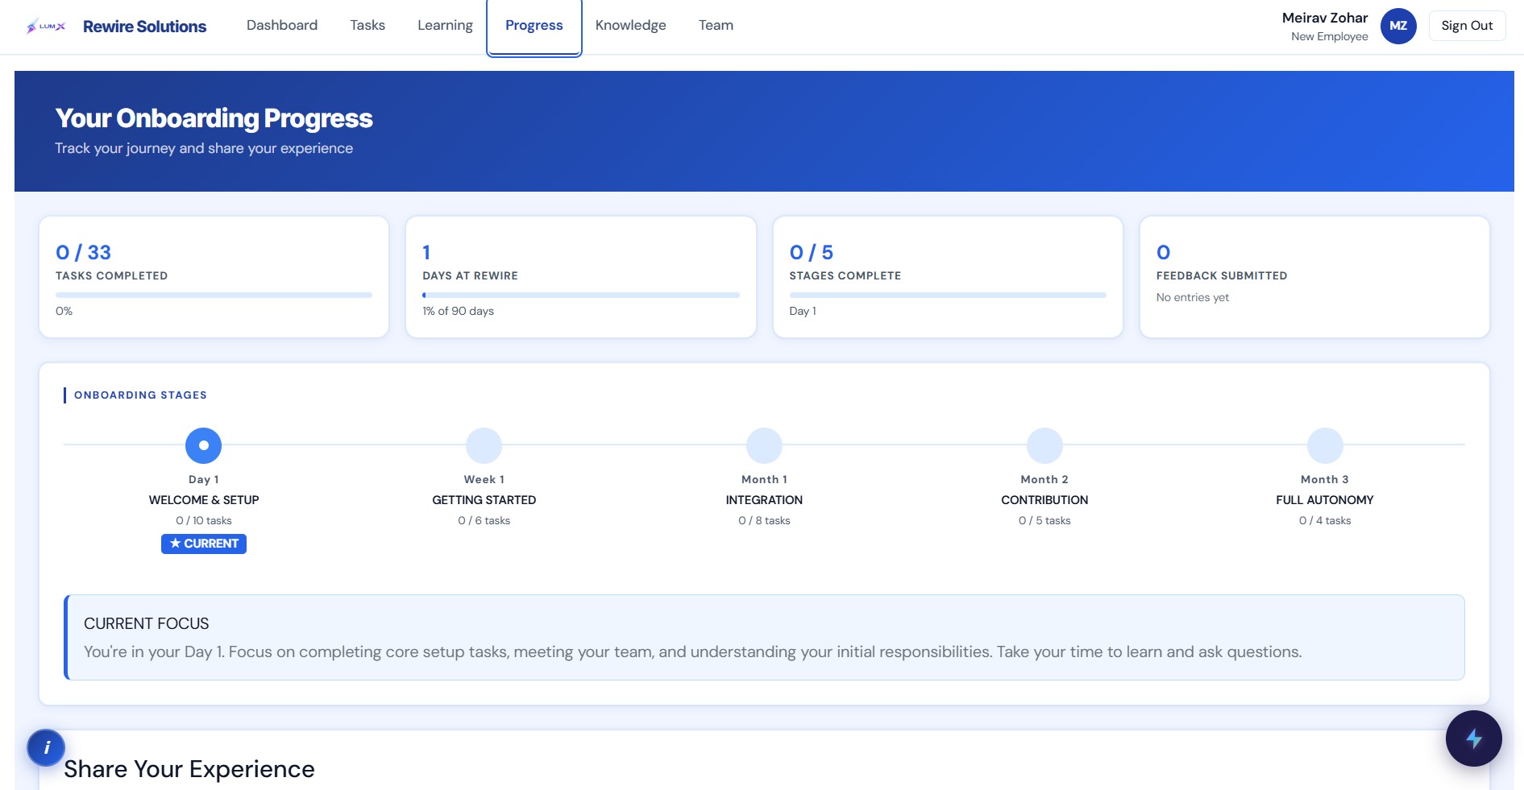Click the CURRENT stage badge
The height and width of the screenshot is (790, 1524).
[204, 544]
